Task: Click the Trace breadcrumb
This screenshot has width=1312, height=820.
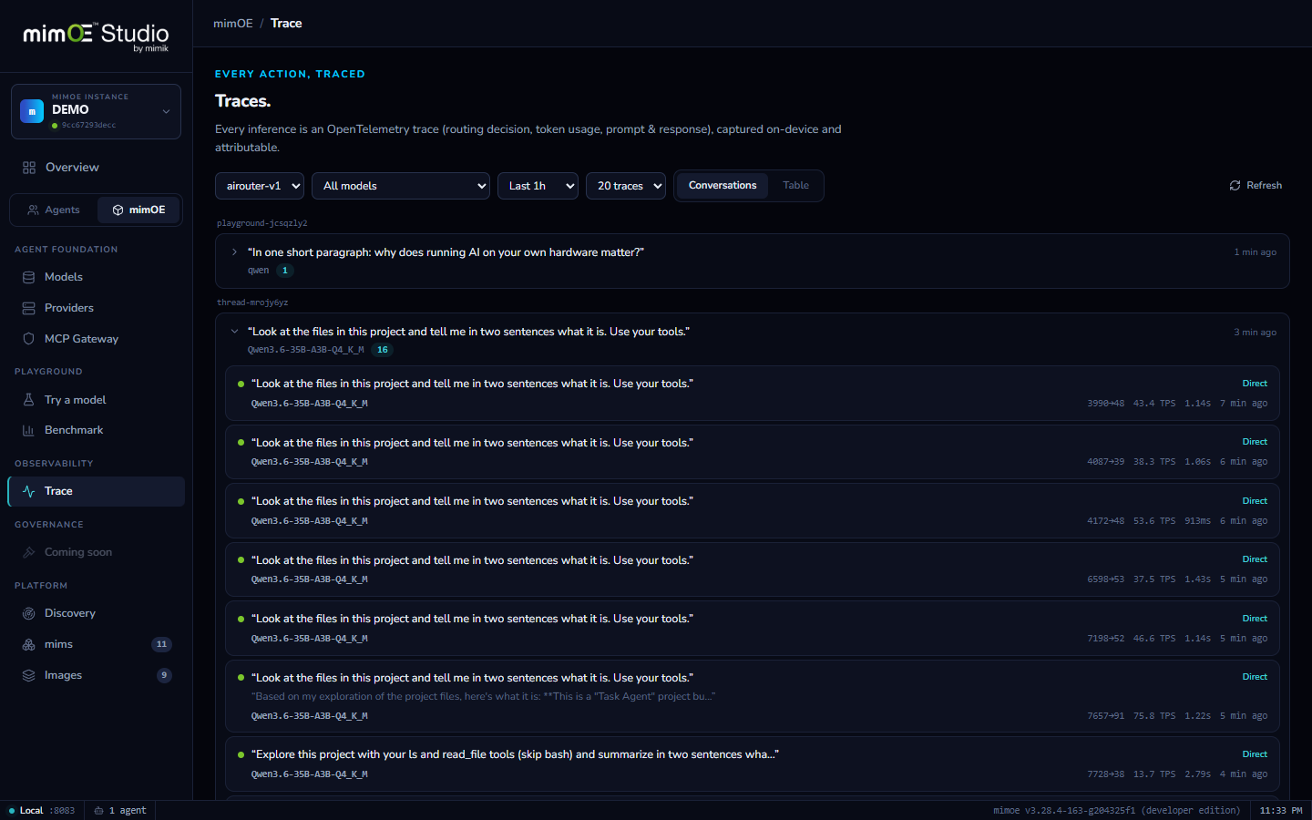Action: coord(286,24)
